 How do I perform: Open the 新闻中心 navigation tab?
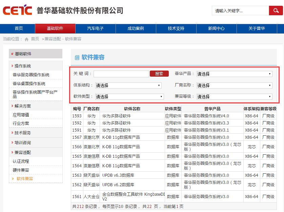(x=217, y=28)
